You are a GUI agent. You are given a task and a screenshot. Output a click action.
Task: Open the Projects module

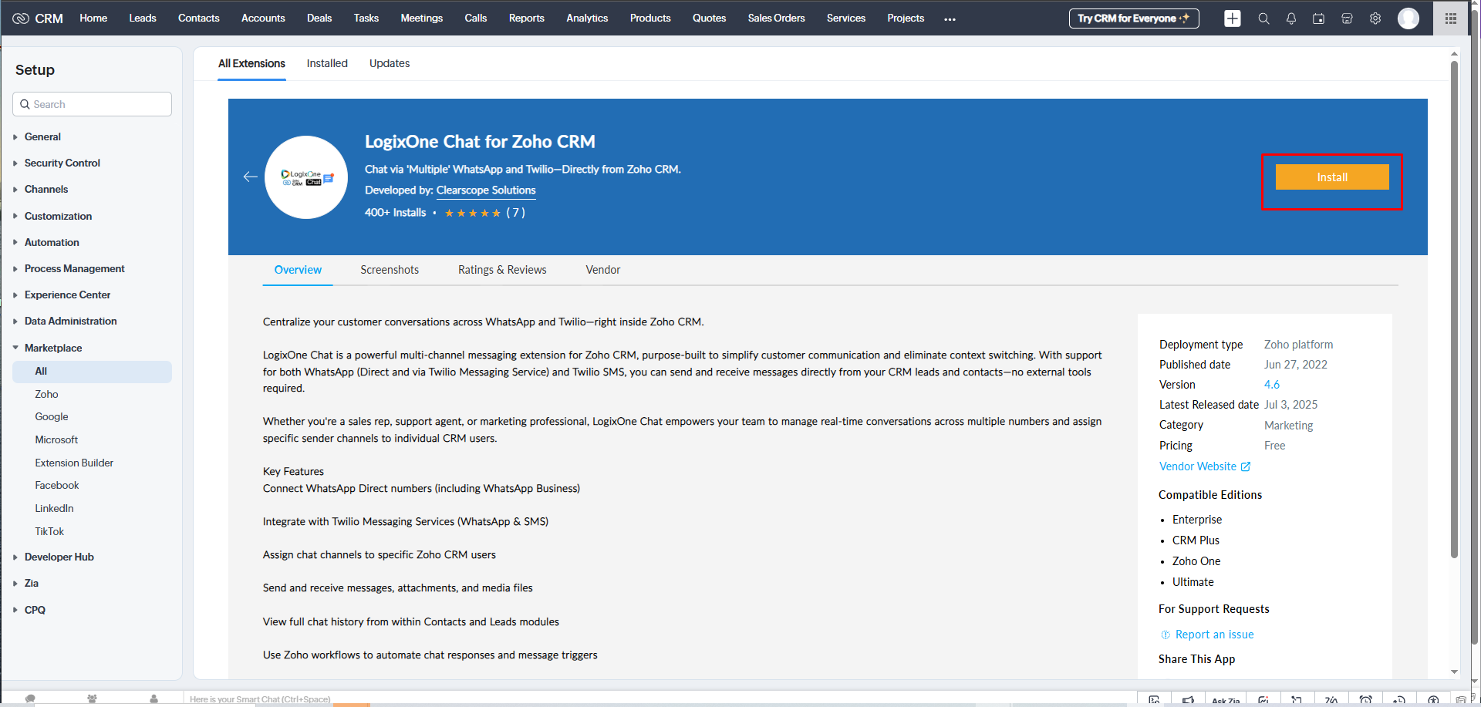906,18
